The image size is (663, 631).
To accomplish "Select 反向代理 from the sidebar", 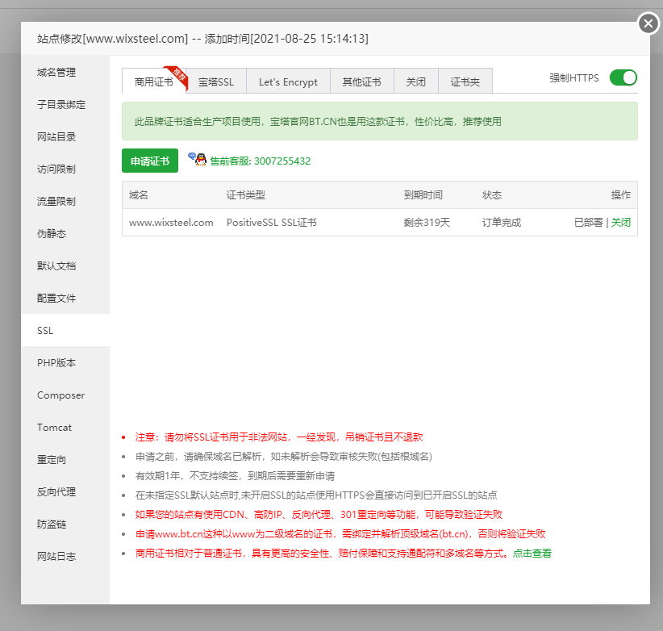I will click(x=56, y=492).
